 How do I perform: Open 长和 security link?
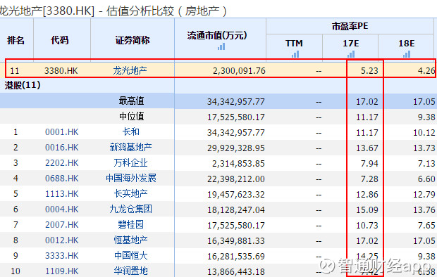click(x=130, y=131)
